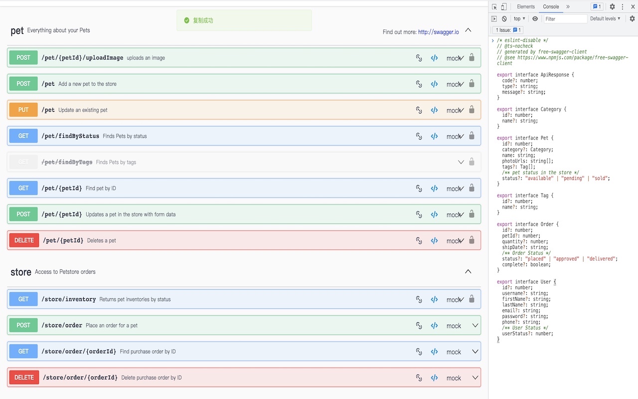Click the console Filter input field
This screenshot has width=638, height=399.
click(565, 19)
